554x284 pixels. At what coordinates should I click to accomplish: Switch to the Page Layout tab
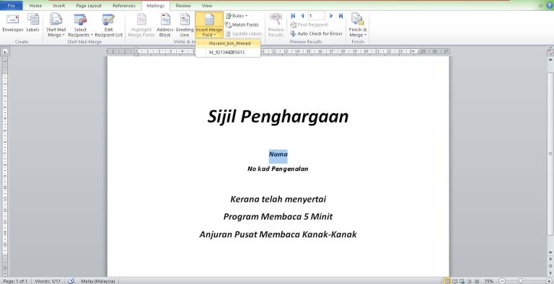point(89,6)
